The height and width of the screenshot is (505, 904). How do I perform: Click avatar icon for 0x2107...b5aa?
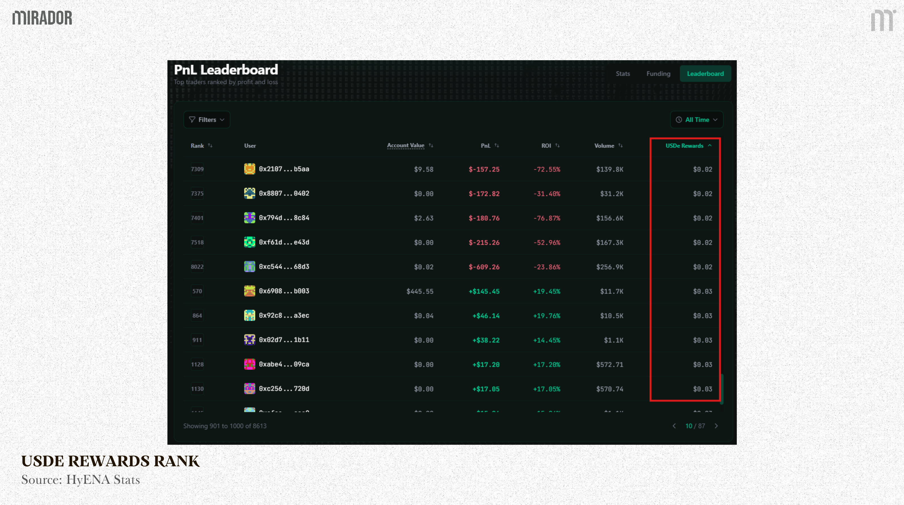(249, 169)
